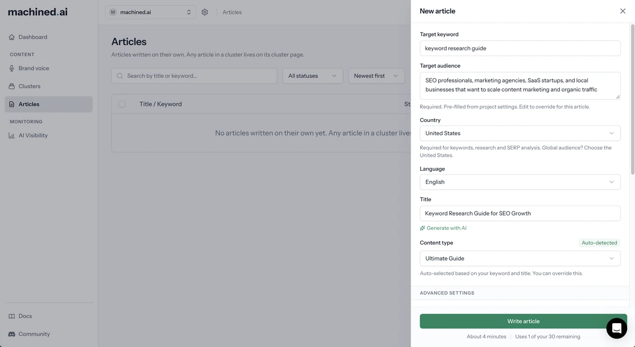Expand the Country dropdown showing United States
The image size is (635, 347).
pyautogui.click(x=520, y=134)
